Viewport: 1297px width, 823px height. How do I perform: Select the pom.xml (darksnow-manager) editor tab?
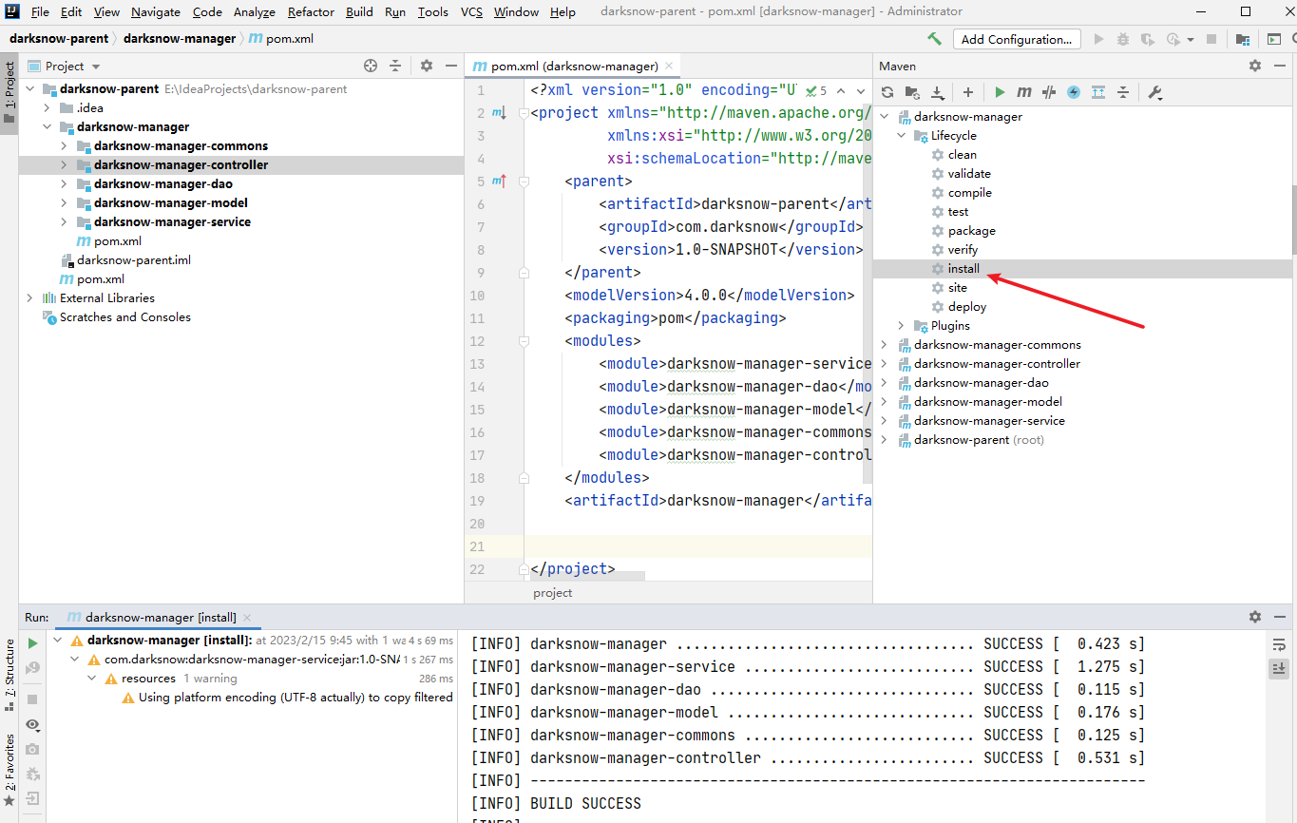tap(573, 66)
